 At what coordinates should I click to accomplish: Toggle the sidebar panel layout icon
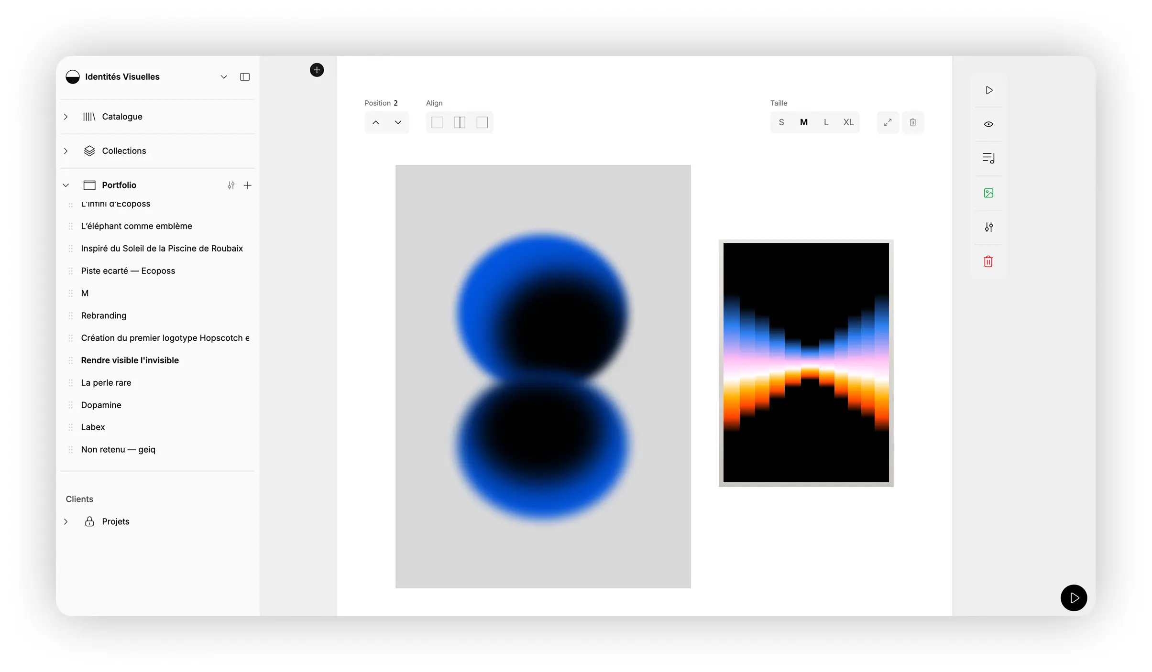click(x=244, y=77)
